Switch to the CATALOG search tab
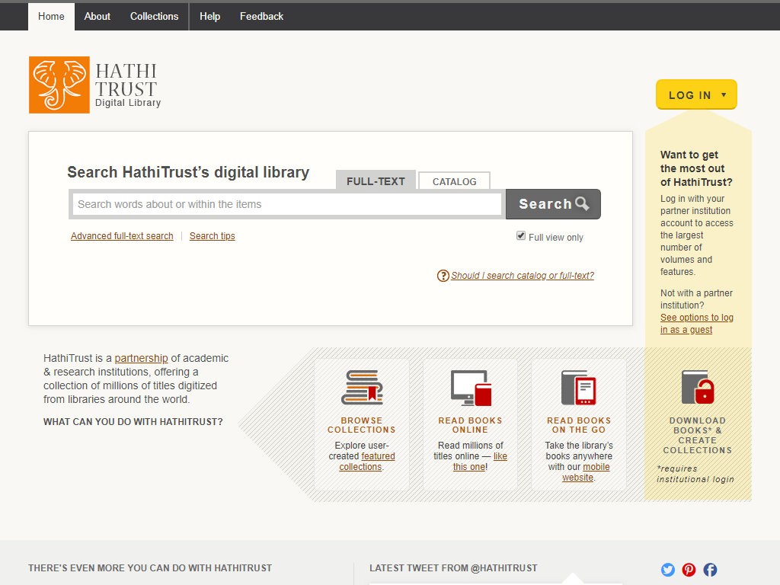Screen dimensions: 780x585 (454, 181)
